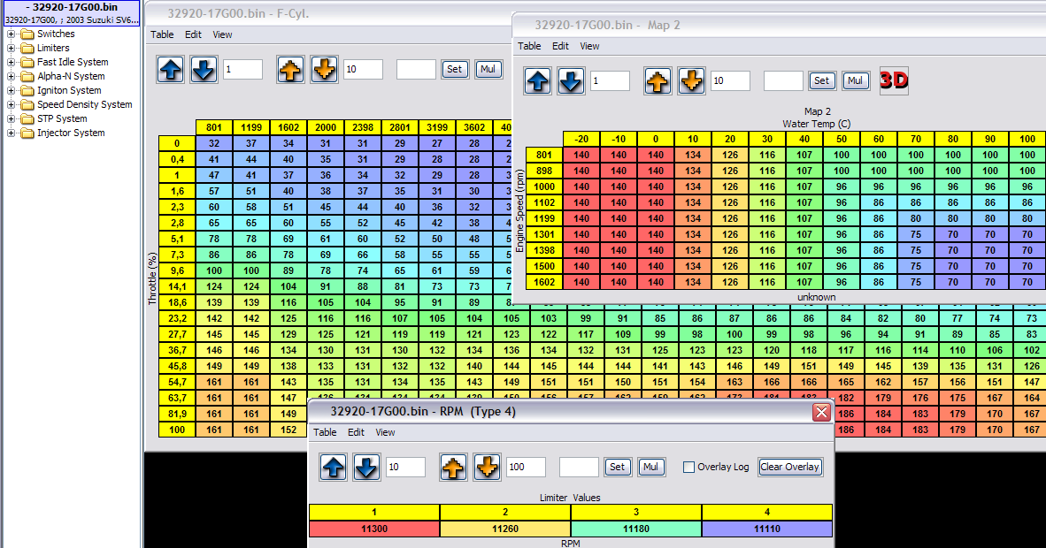Open the Edit menu in Map 2 window

click(560, 46)
